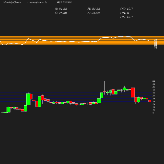Click the 39 price axis label

click(154, 96)
